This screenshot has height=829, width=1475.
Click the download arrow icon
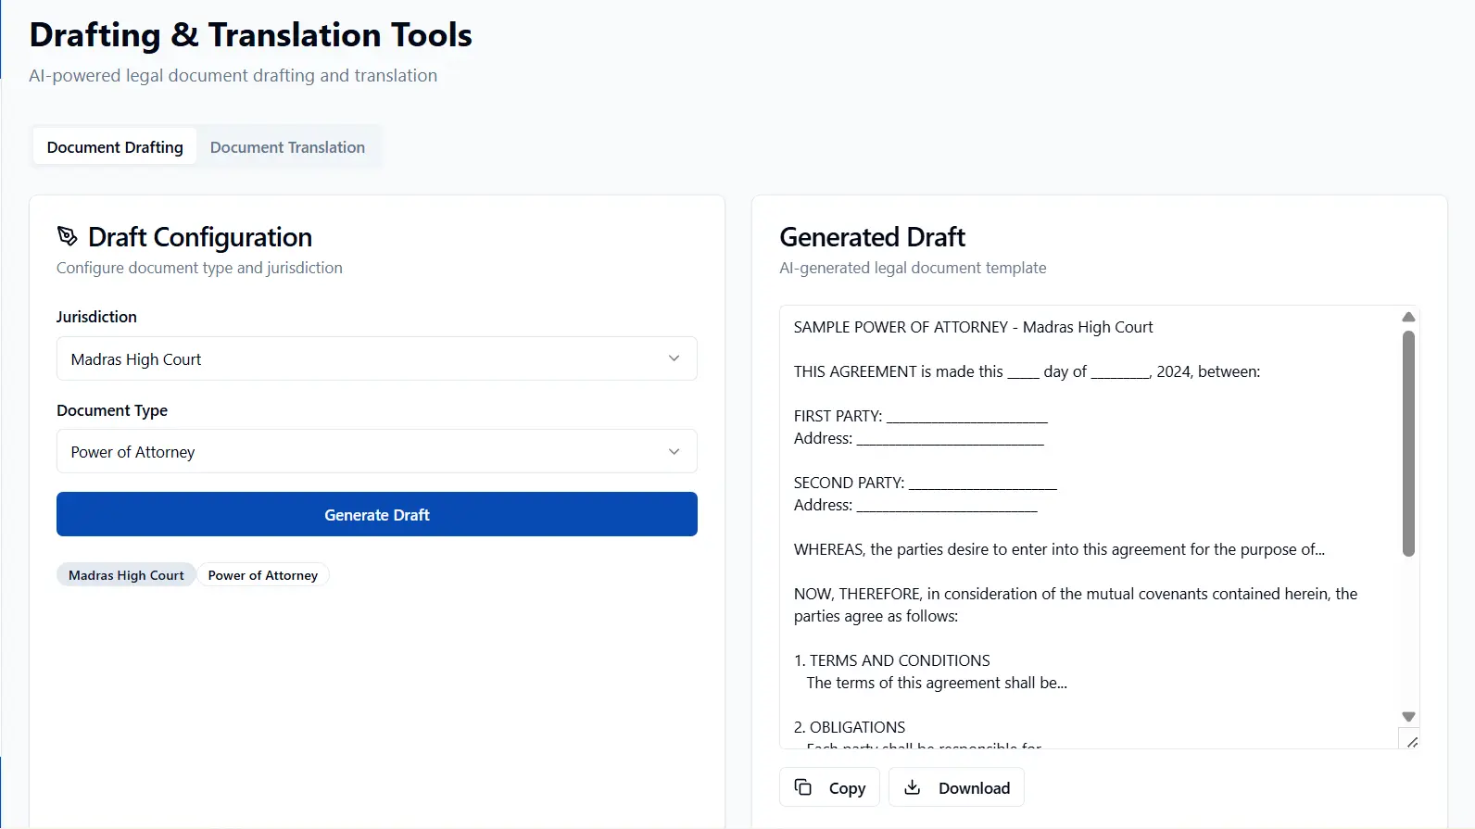click(x=913, y=787)
